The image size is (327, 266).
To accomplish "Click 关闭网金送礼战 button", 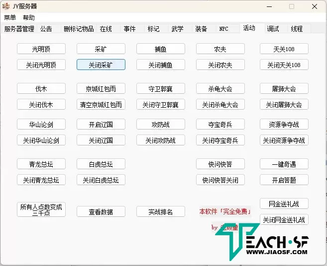I will coord(284,220).
